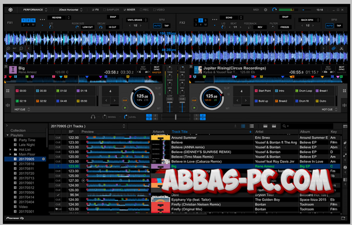352x225 pixels.
Task: Click the orange CUE button on deck 2
Action: pos(194,100)
